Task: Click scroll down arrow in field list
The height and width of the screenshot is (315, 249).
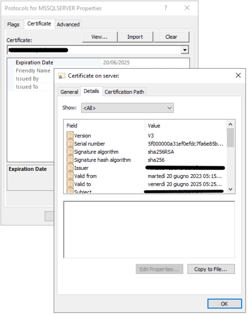Action: (231, 189)
